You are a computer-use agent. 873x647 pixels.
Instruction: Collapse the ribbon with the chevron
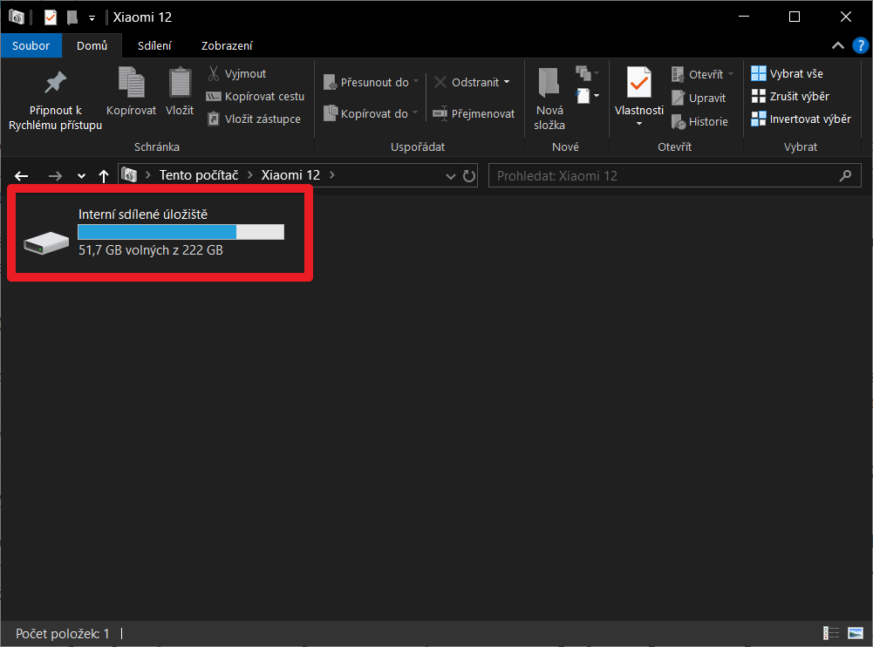pos(837,45)
